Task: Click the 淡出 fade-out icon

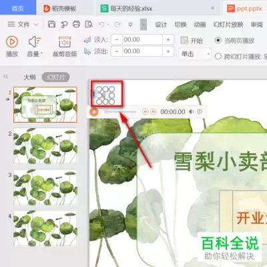Action: click(87, 51)
